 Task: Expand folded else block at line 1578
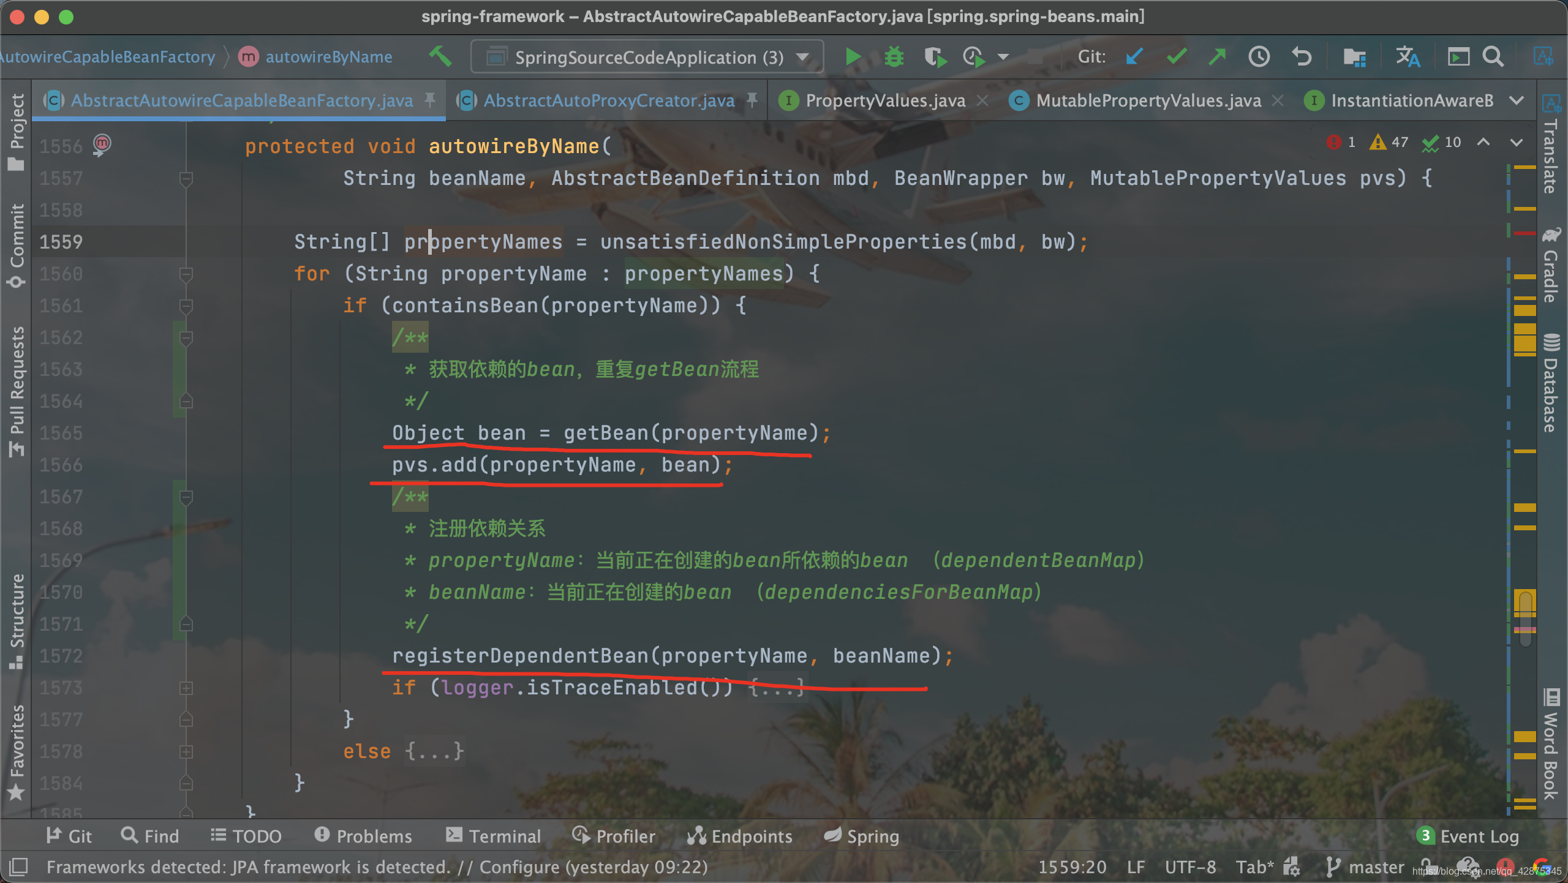pyautogui.click(x=434, y=751)
